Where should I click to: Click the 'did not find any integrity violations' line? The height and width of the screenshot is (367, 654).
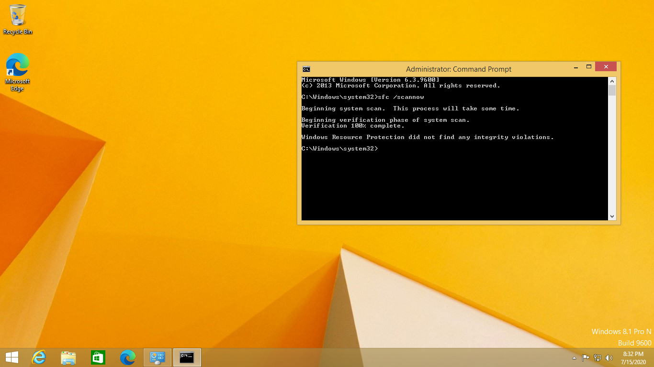coord(428,137)
